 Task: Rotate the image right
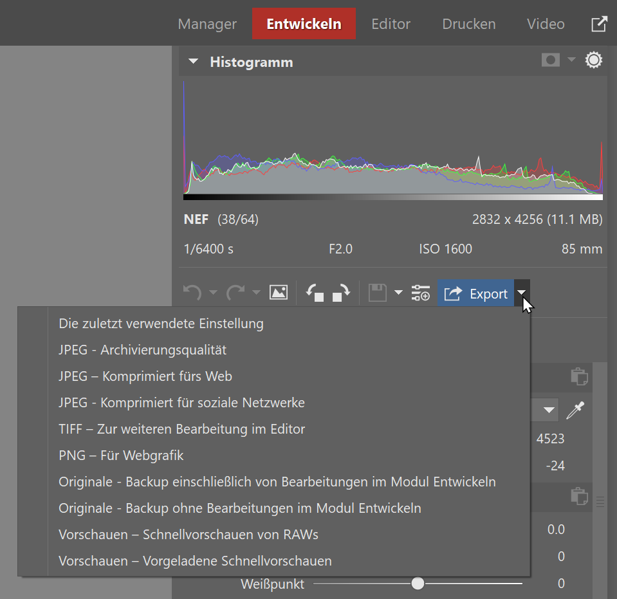(341, 293)
